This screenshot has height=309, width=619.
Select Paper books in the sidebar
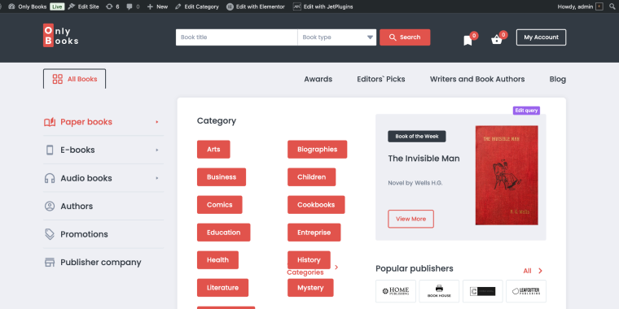(x=86, y=122)
